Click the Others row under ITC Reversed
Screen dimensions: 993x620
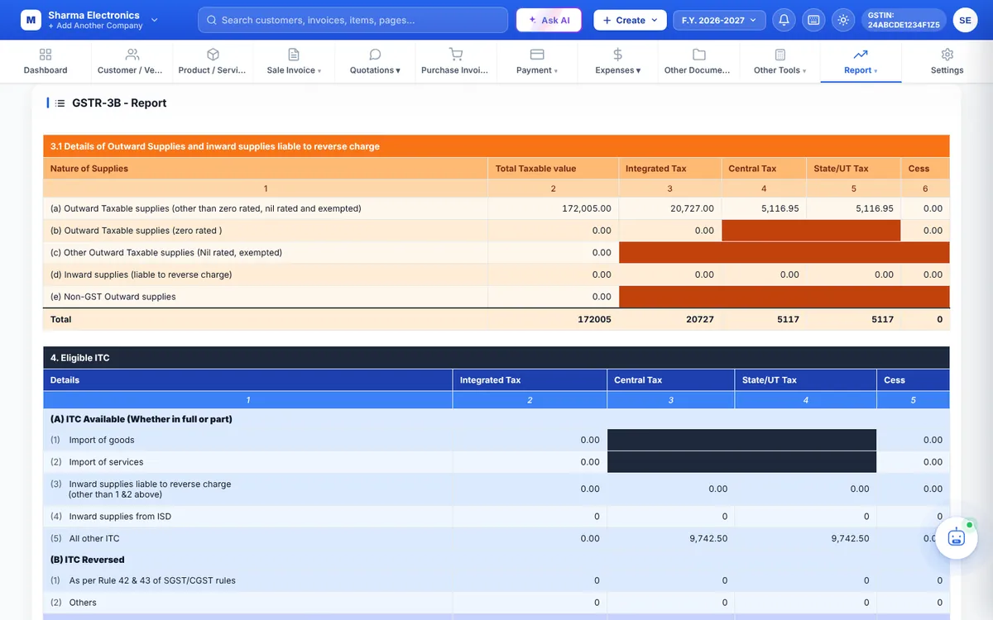tap(496, 603)
